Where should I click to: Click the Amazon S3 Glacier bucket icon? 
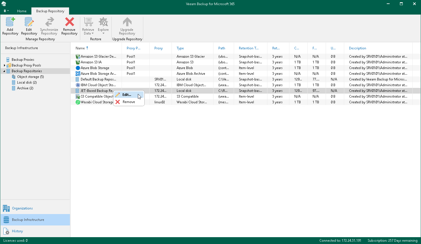click(x=78, y=57)
